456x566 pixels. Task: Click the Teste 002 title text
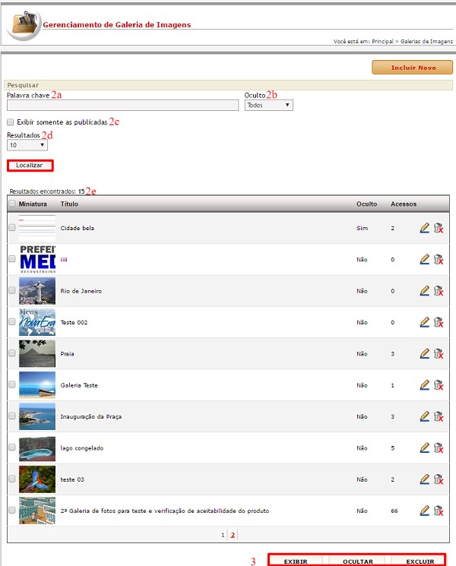tap(74, 322)
